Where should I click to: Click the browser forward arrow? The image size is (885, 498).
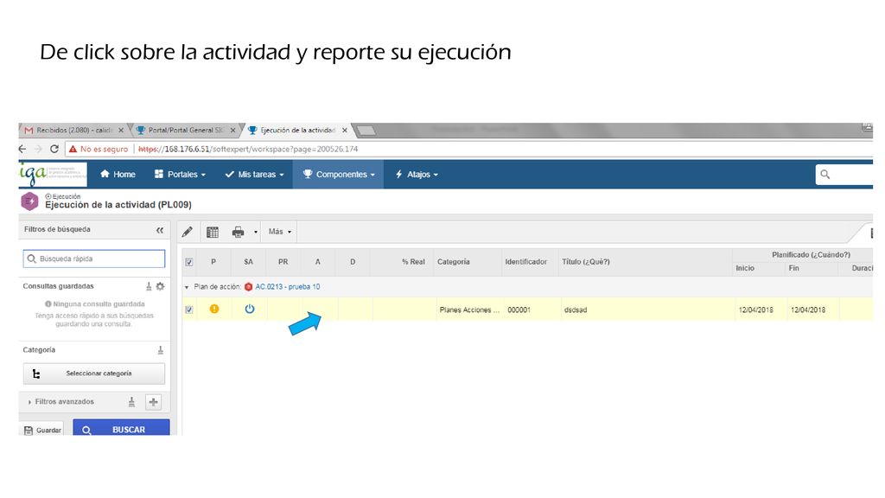pyautogui.click(x=38, y=149)
